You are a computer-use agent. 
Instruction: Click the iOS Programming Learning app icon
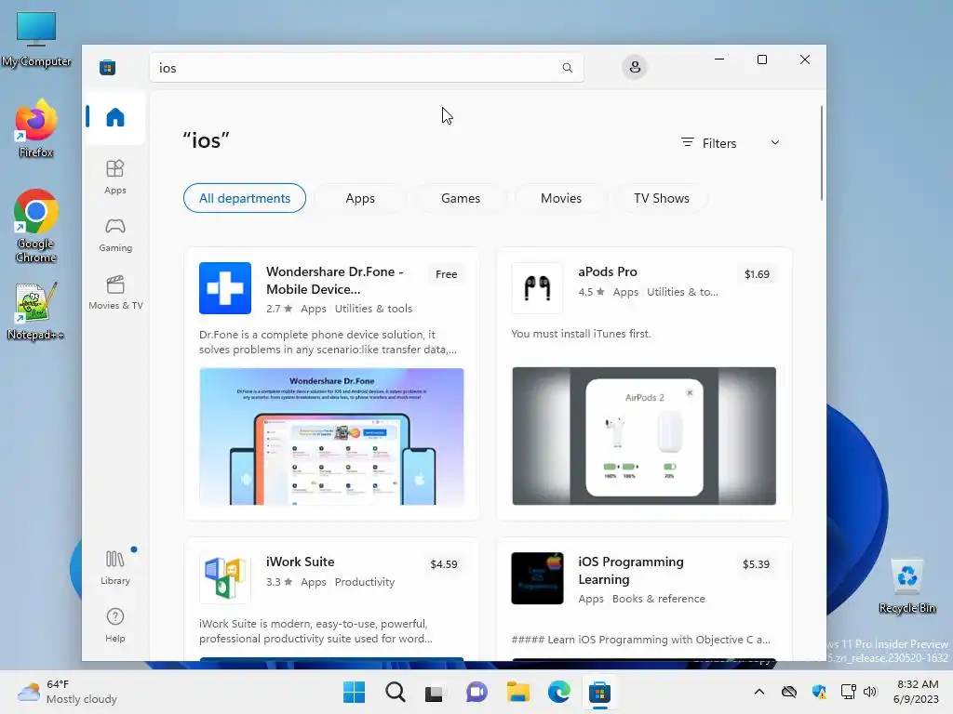coord(537,578)
